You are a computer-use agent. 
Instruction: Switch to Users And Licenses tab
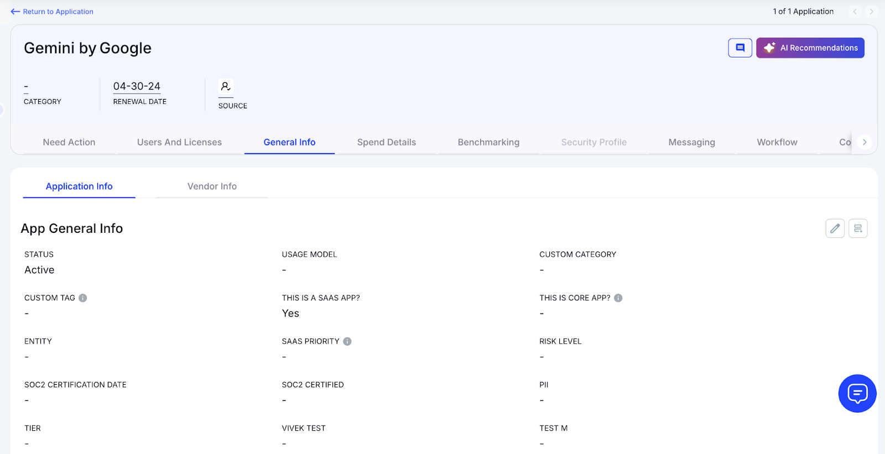pos(179,142)
